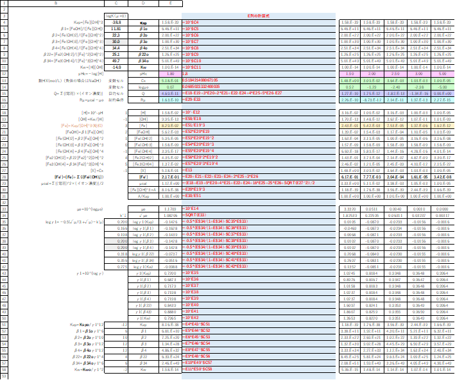Click the formula =10^$C11 cell
The height and width of the screenshot is (380, 455).
[x=259, y=67]
